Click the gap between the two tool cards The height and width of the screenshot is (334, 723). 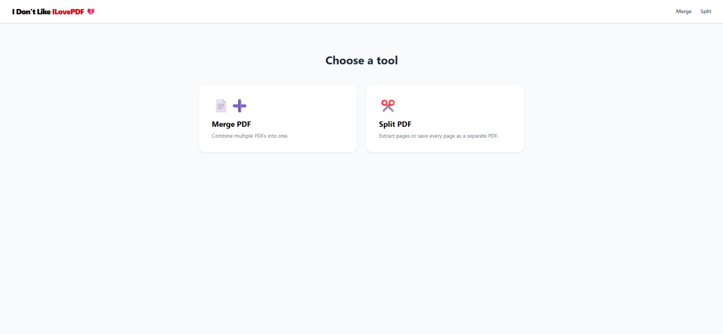click(361, 118)
